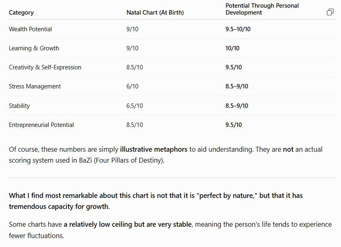The height and width of the screenshot is (247, 341).
Task: Click the 6/10 Stress Management natal score
Action: pyautogui.click(x=132, y=86)
